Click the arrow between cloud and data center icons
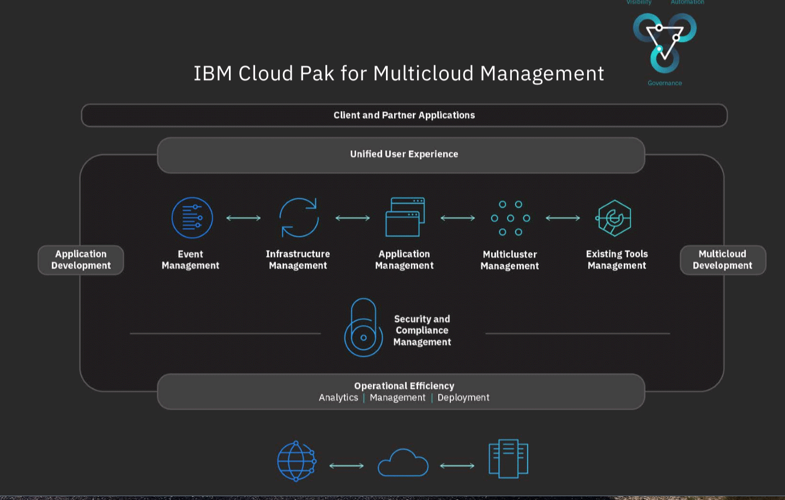Viewport: 785px width, 500px height. pos(457,466)
